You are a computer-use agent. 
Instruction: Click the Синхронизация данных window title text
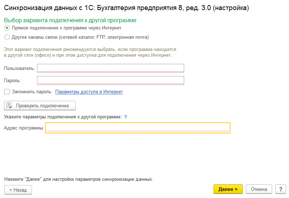pos(126,8)
